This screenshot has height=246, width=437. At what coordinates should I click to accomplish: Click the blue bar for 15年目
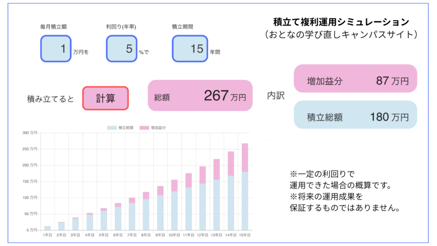coord(245,201)
